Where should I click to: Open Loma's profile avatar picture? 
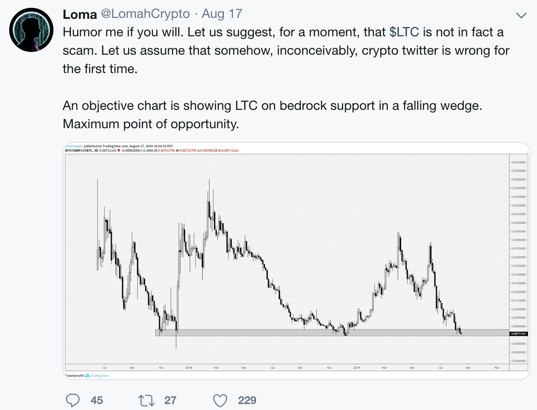coord(30,30)
